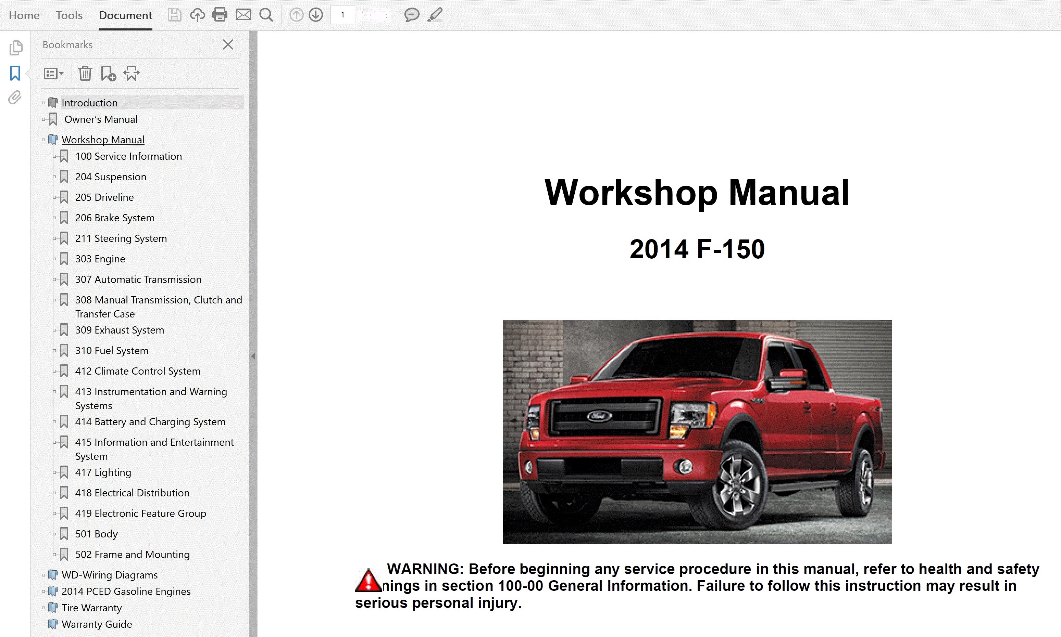Click the page number input field

[342, 15]
